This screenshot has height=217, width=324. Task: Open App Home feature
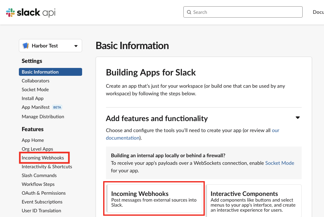coord(33,140)
